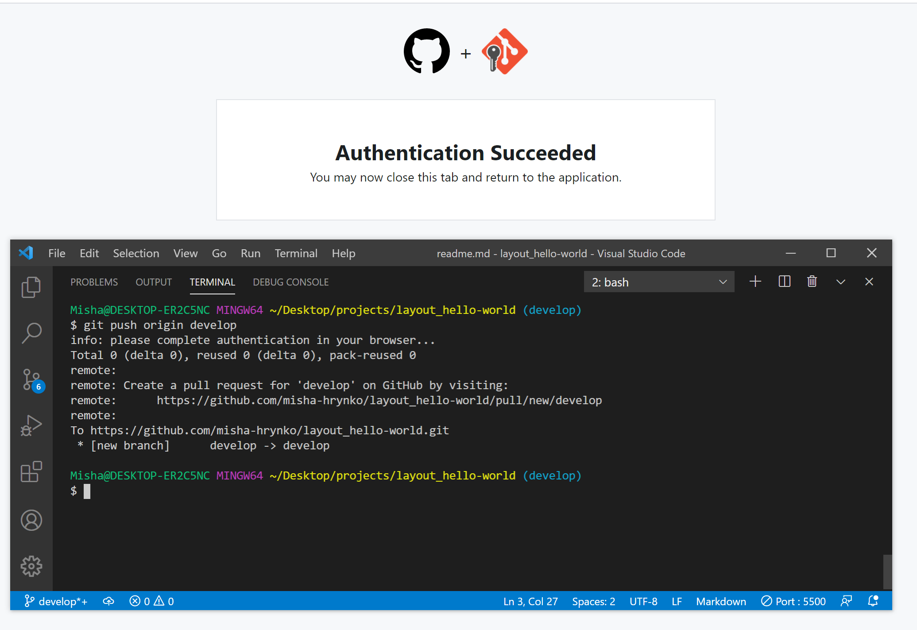Image resolution: width=917 pixels, height=630 pixels.
Task: Open the Run menu
Action: (251, 253)
